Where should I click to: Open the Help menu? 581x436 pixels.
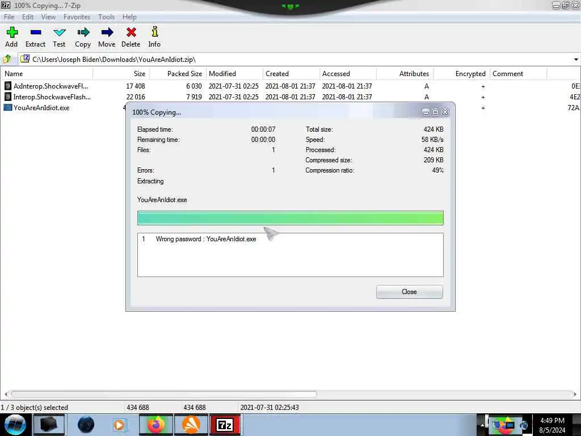129,17
